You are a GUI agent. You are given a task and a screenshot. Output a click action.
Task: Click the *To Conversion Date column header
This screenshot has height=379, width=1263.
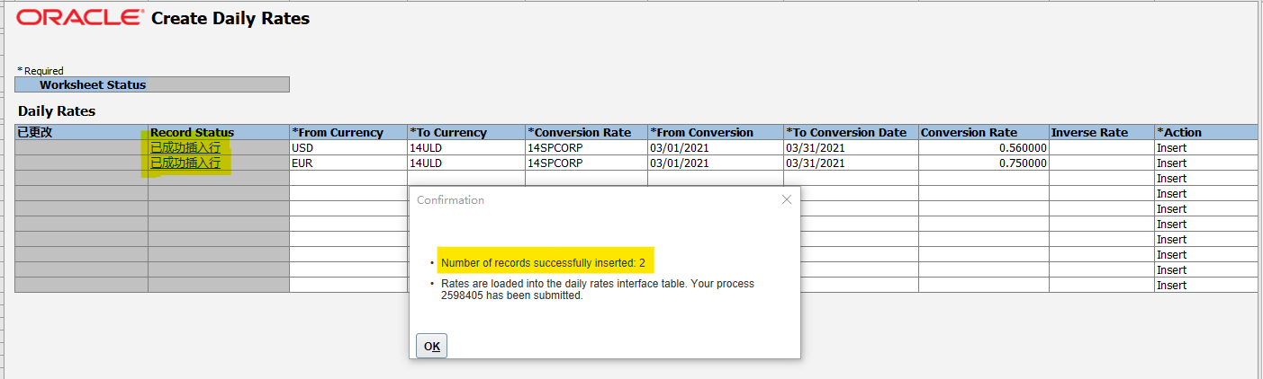click(x=850, y=132)
